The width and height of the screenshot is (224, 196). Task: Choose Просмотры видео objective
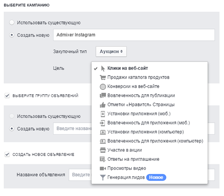point(149,168)
